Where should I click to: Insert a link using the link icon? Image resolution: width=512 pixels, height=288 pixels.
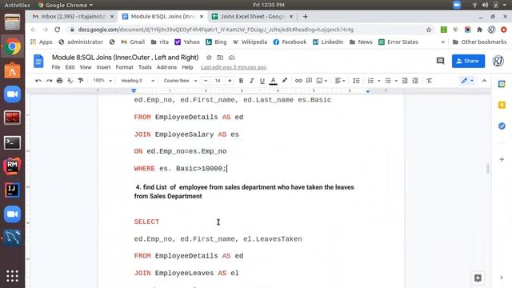298,81
